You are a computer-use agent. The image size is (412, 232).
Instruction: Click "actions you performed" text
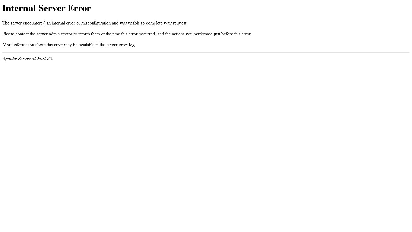192,34
